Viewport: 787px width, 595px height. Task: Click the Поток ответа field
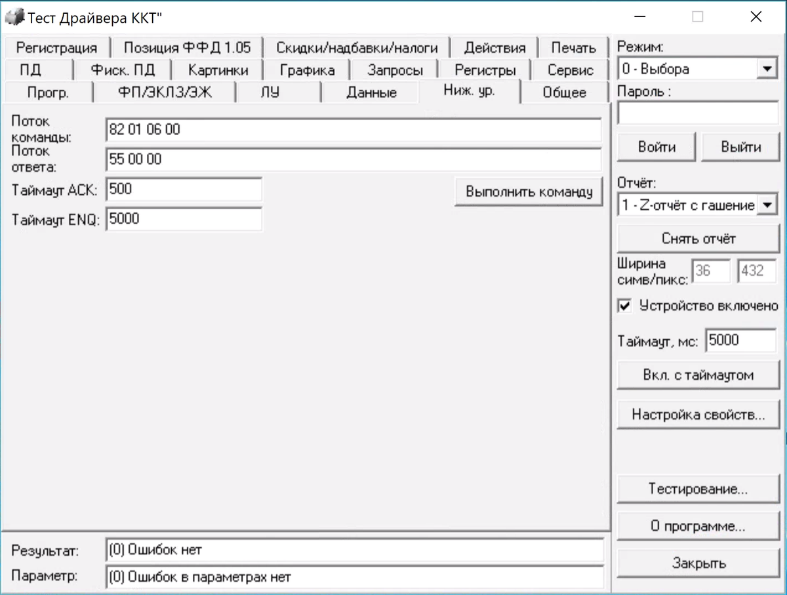(353, 159)
